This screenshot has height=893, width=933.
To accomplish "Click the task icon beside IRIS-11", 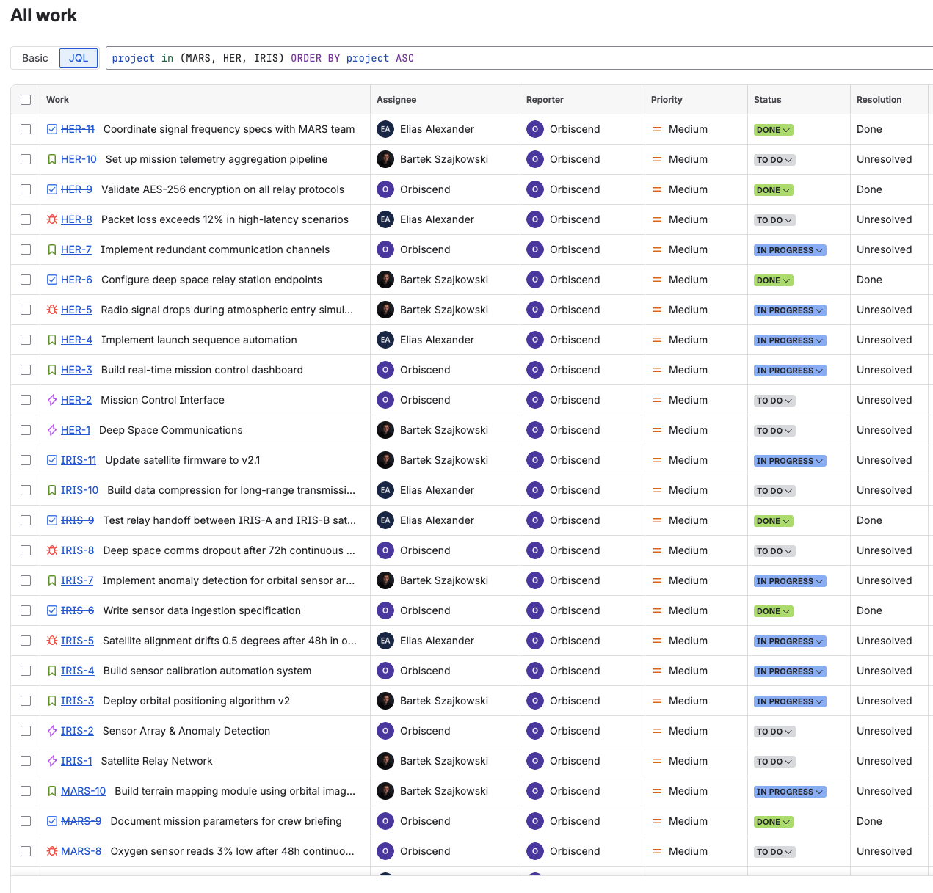I will click(x=52, y=460).
